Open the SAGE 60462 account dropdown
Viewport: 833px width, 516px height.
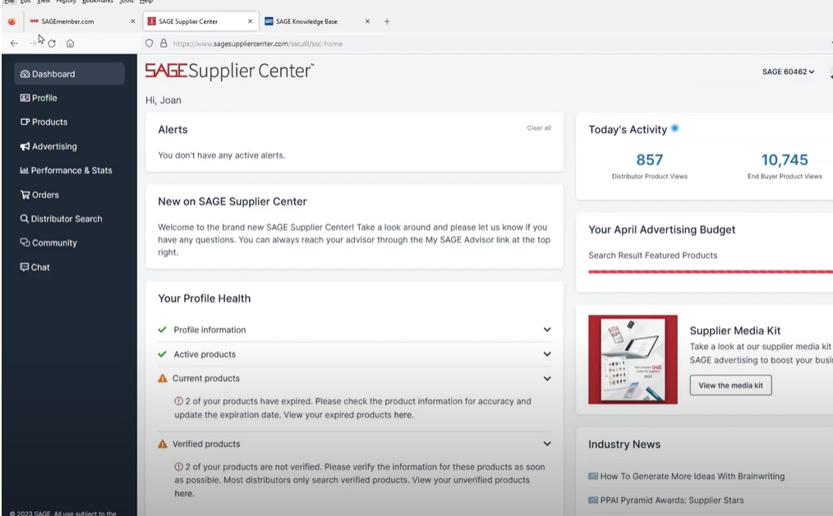point(789,71)
